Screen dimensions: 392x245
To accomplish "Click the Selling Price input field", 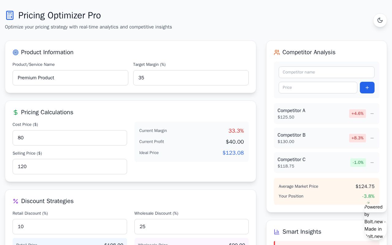I will pos(70,167).
